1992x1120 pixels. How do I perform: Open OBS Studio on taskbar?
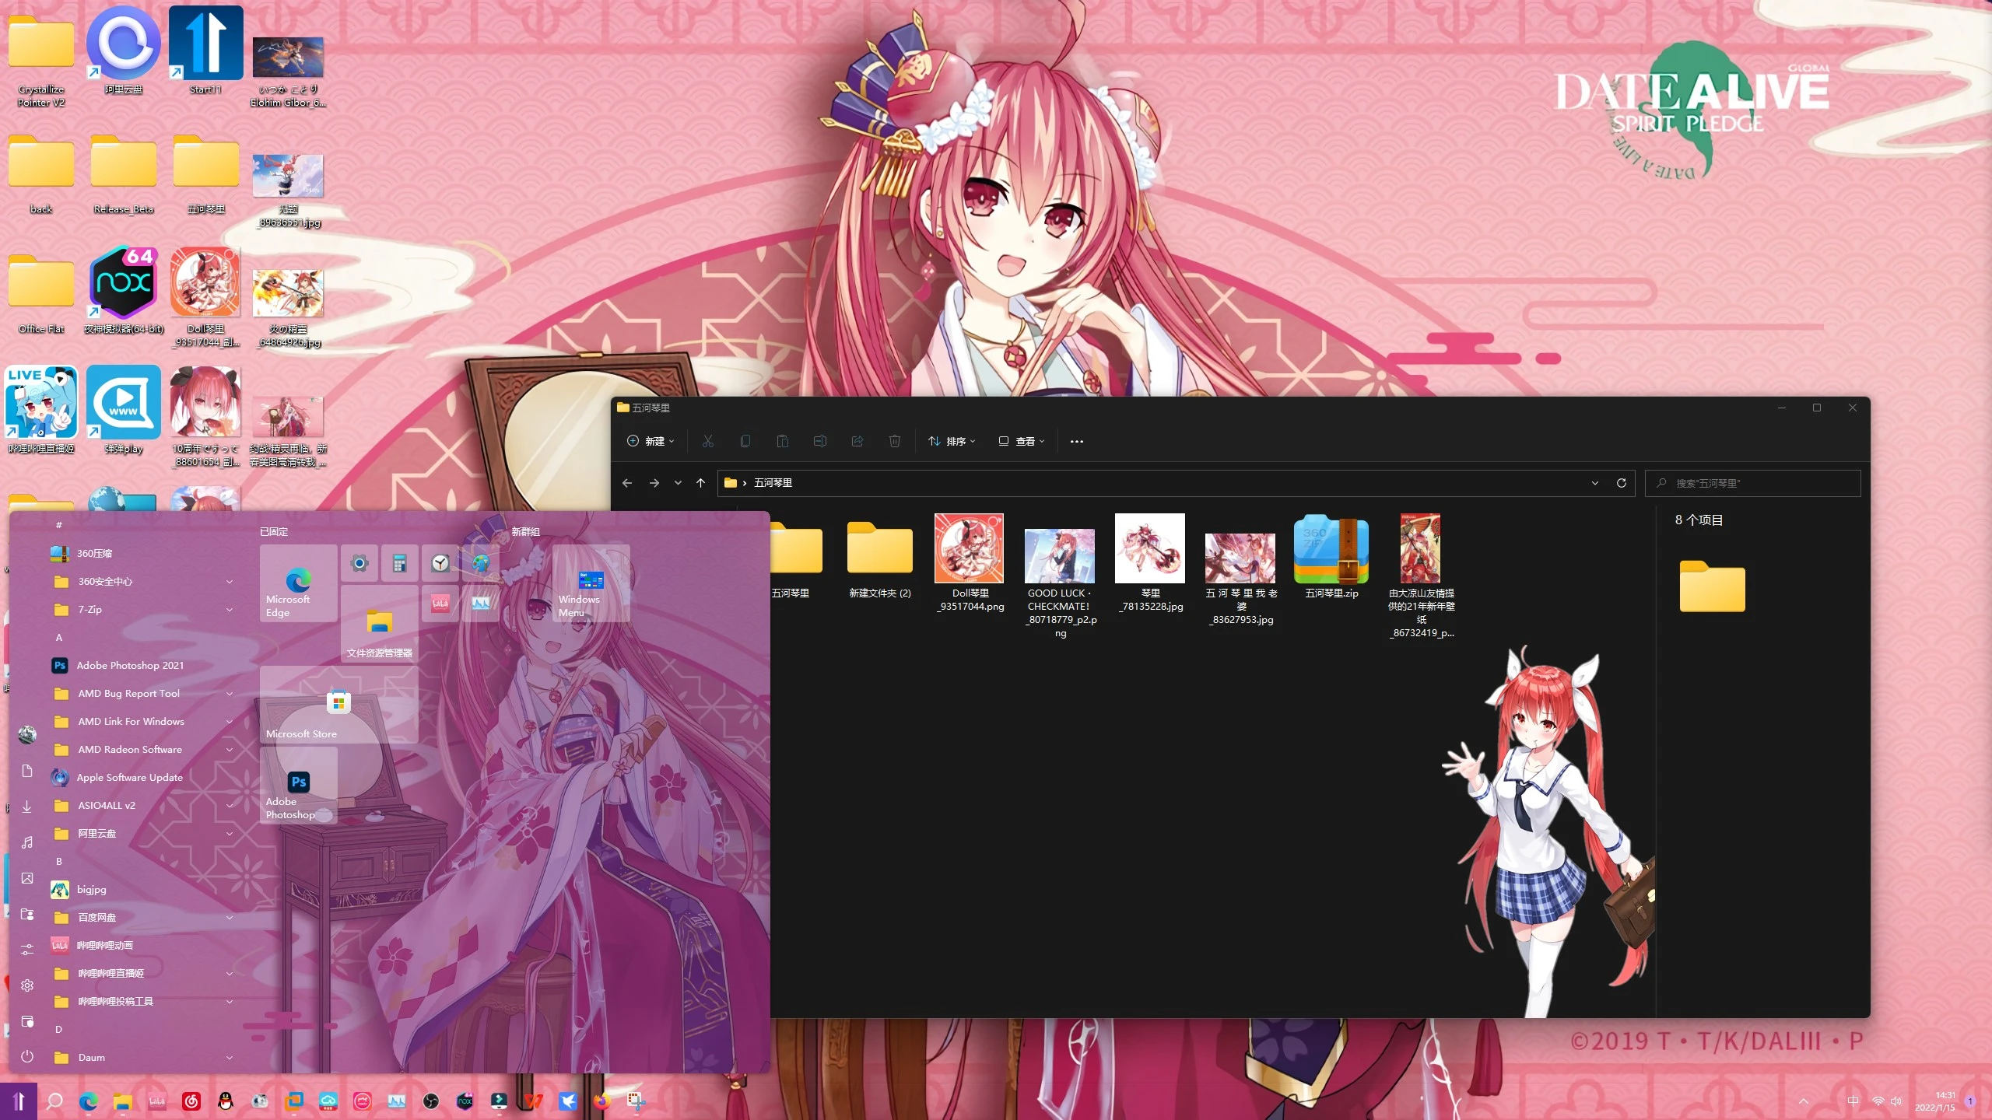pos(431,1101)
